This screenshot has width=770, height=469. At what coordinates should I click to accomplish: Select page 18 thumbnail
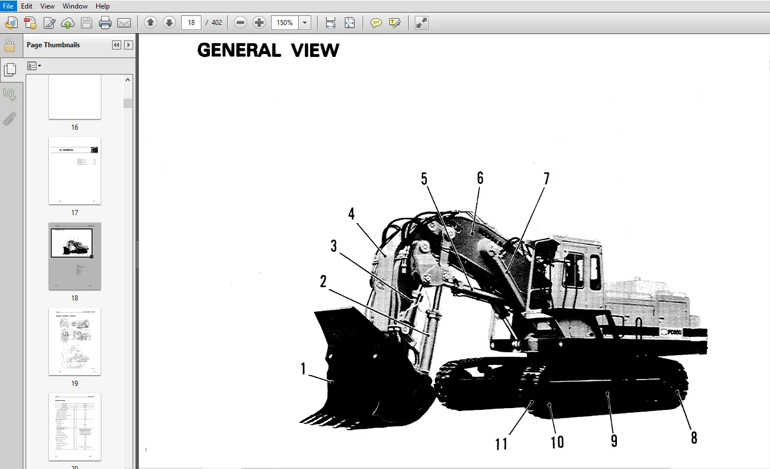click(75, 256)
